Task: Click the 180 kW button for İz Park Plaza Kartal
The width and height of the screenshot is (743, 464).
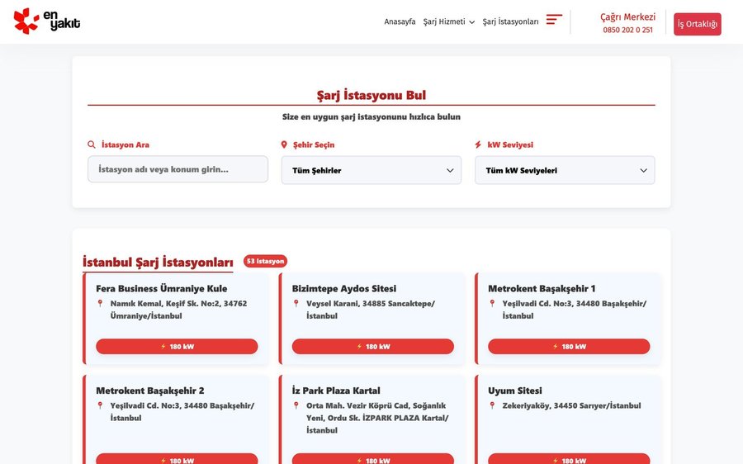Action: tap(373, 459)
